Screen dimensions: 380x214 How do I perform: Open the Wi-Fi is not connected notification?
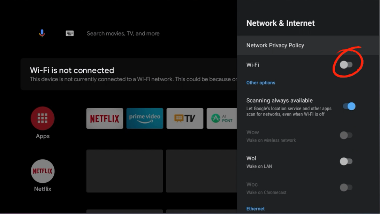(129, 74)
